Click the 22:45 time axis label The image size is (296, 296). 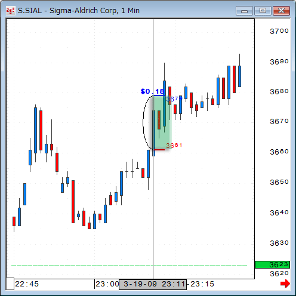coord(27,284)
